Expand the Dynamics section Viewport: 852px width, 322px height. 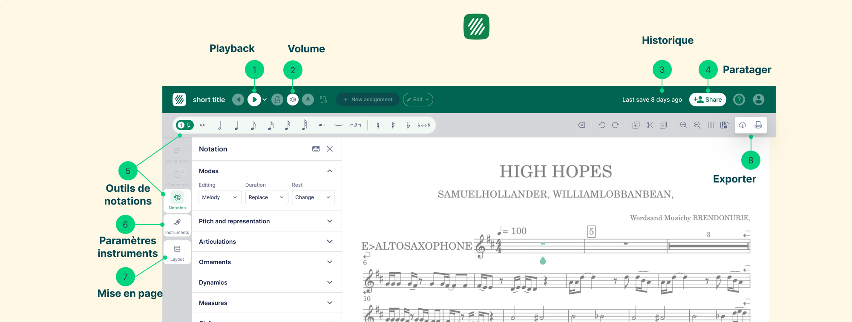pos(267,282)
